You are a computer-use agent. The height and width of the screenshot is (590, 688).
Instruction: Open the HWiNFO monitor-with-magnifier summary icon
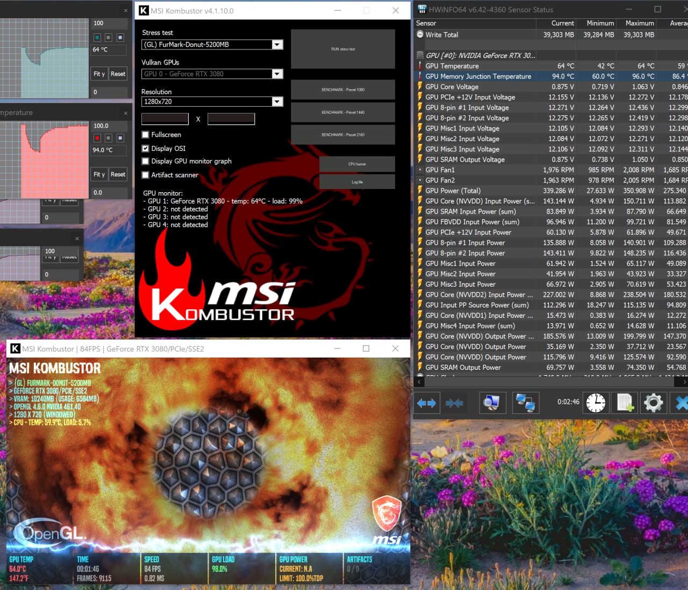pyautogui.click(x=492, y=403)
